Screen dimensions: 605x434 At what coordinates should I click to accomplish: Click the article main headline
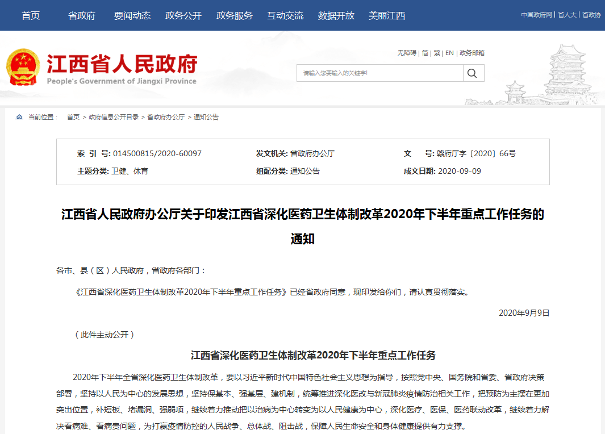coord(302,226)
